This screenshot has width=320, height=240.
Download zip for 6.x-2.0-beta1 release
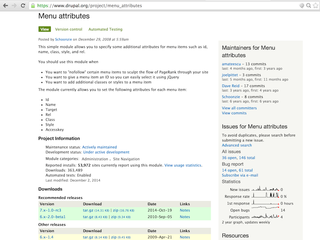click(114, 217)
